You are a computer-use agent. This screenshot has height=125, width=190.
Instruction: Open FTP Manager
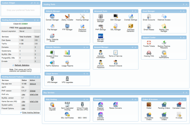pyautogui.click(x=67, y=27)
